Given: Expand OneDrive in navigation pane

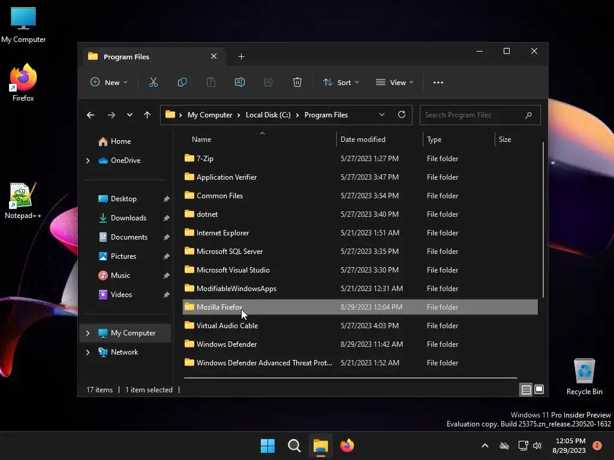Looking at the screenshot, I should [88, 161].
